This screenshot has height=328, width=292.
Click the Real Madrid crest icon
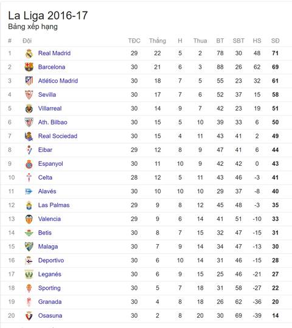[x=29, y=53]
